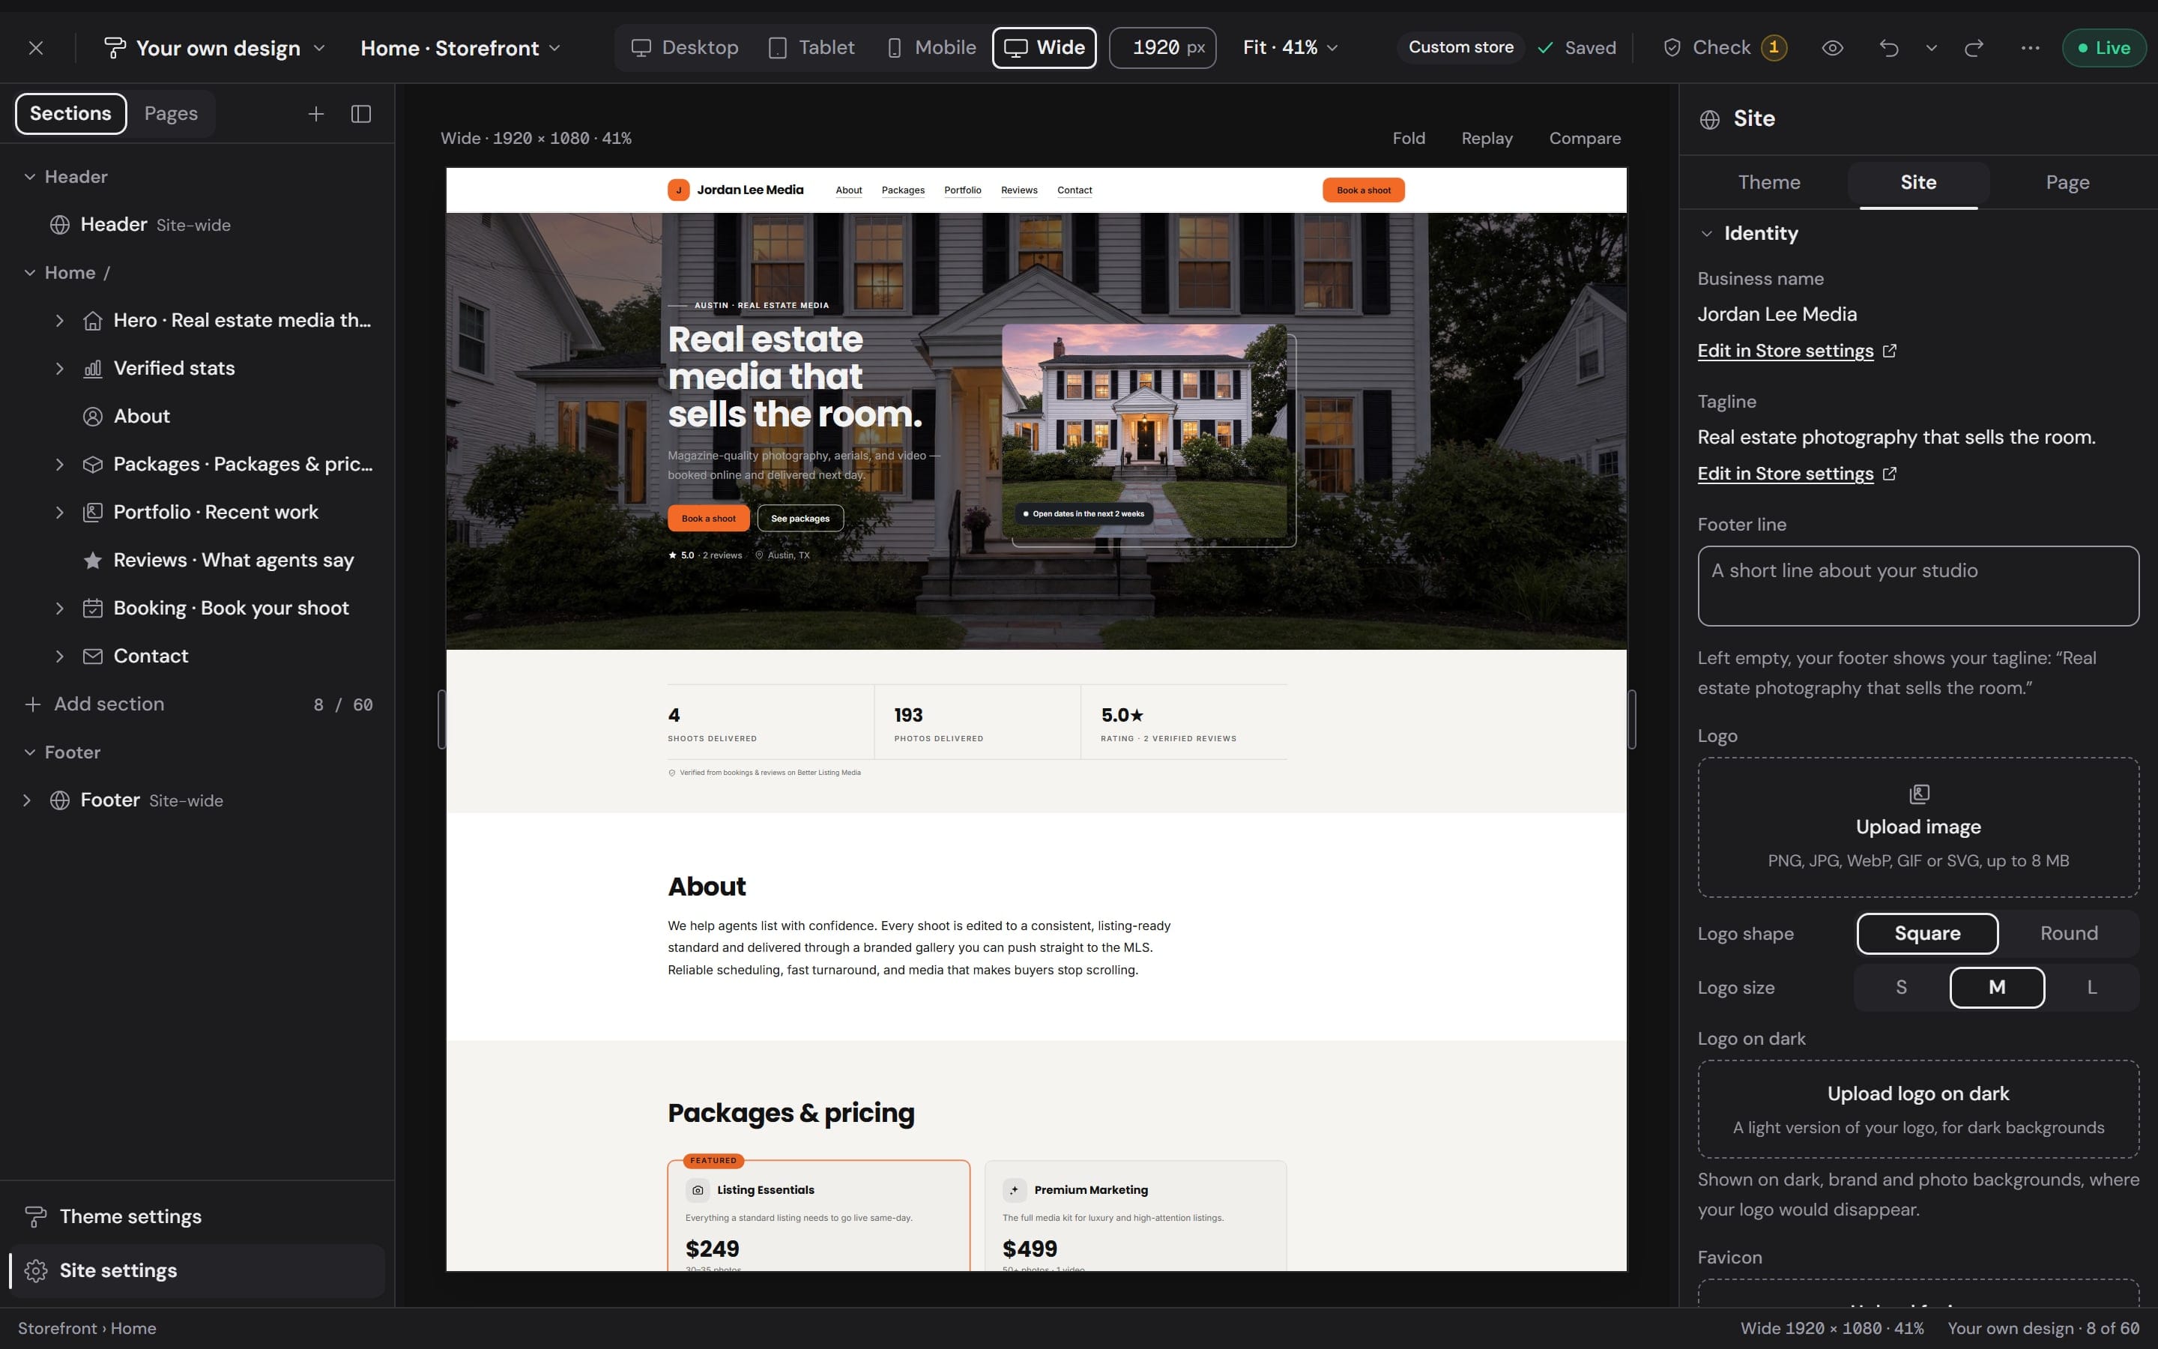The height and width of the screenshot is (1349, 2158).
Task: Toggle the sidebar panel layout icon
Action: tap(361, 114)
